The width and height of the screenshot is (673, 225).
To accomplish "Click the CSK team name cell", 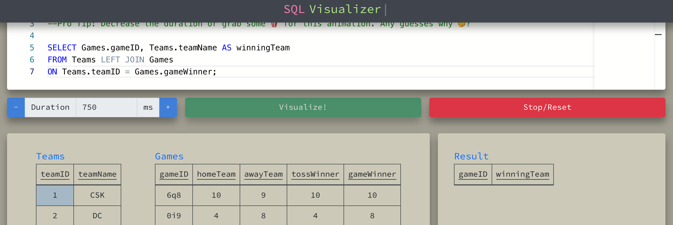I will [97, 195].
